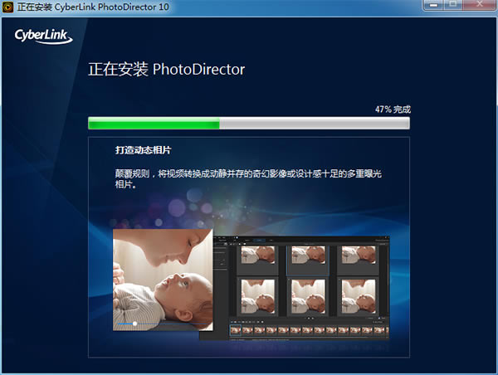Click the mother and baby promo image
This screenshot has width=498, height=375.
(163, 280)
